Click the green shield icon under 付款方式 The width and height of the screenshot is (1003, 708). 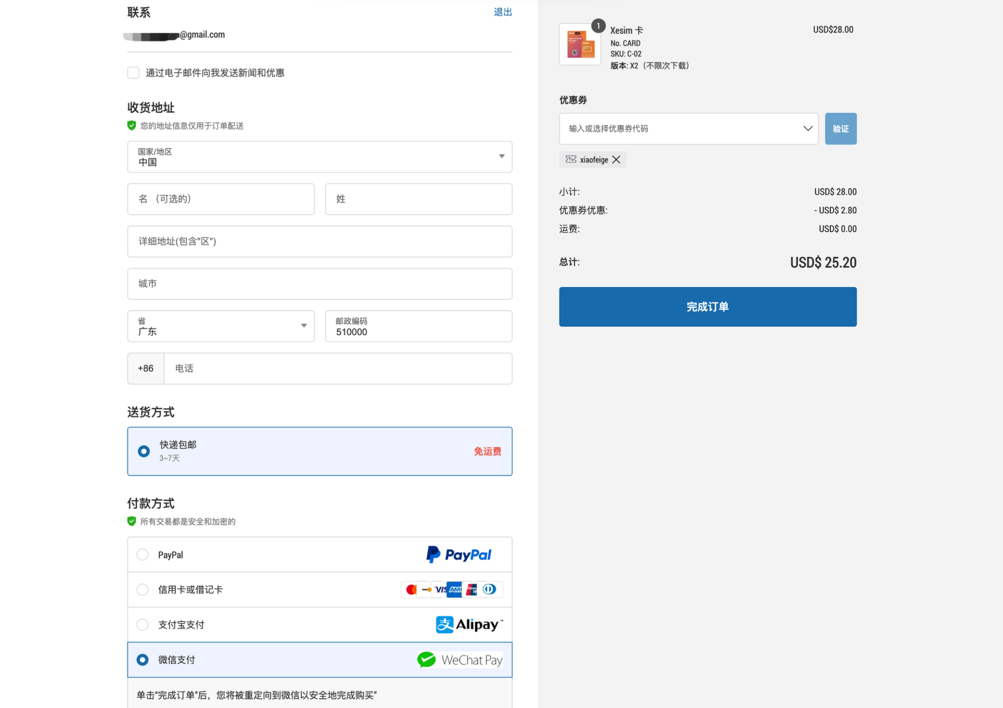pos(132,522)
